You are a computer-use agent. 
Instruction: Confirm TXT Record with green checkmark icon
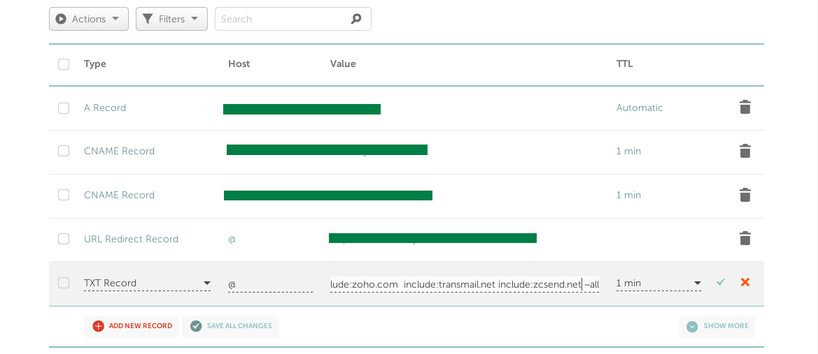[x=721, y=282]
